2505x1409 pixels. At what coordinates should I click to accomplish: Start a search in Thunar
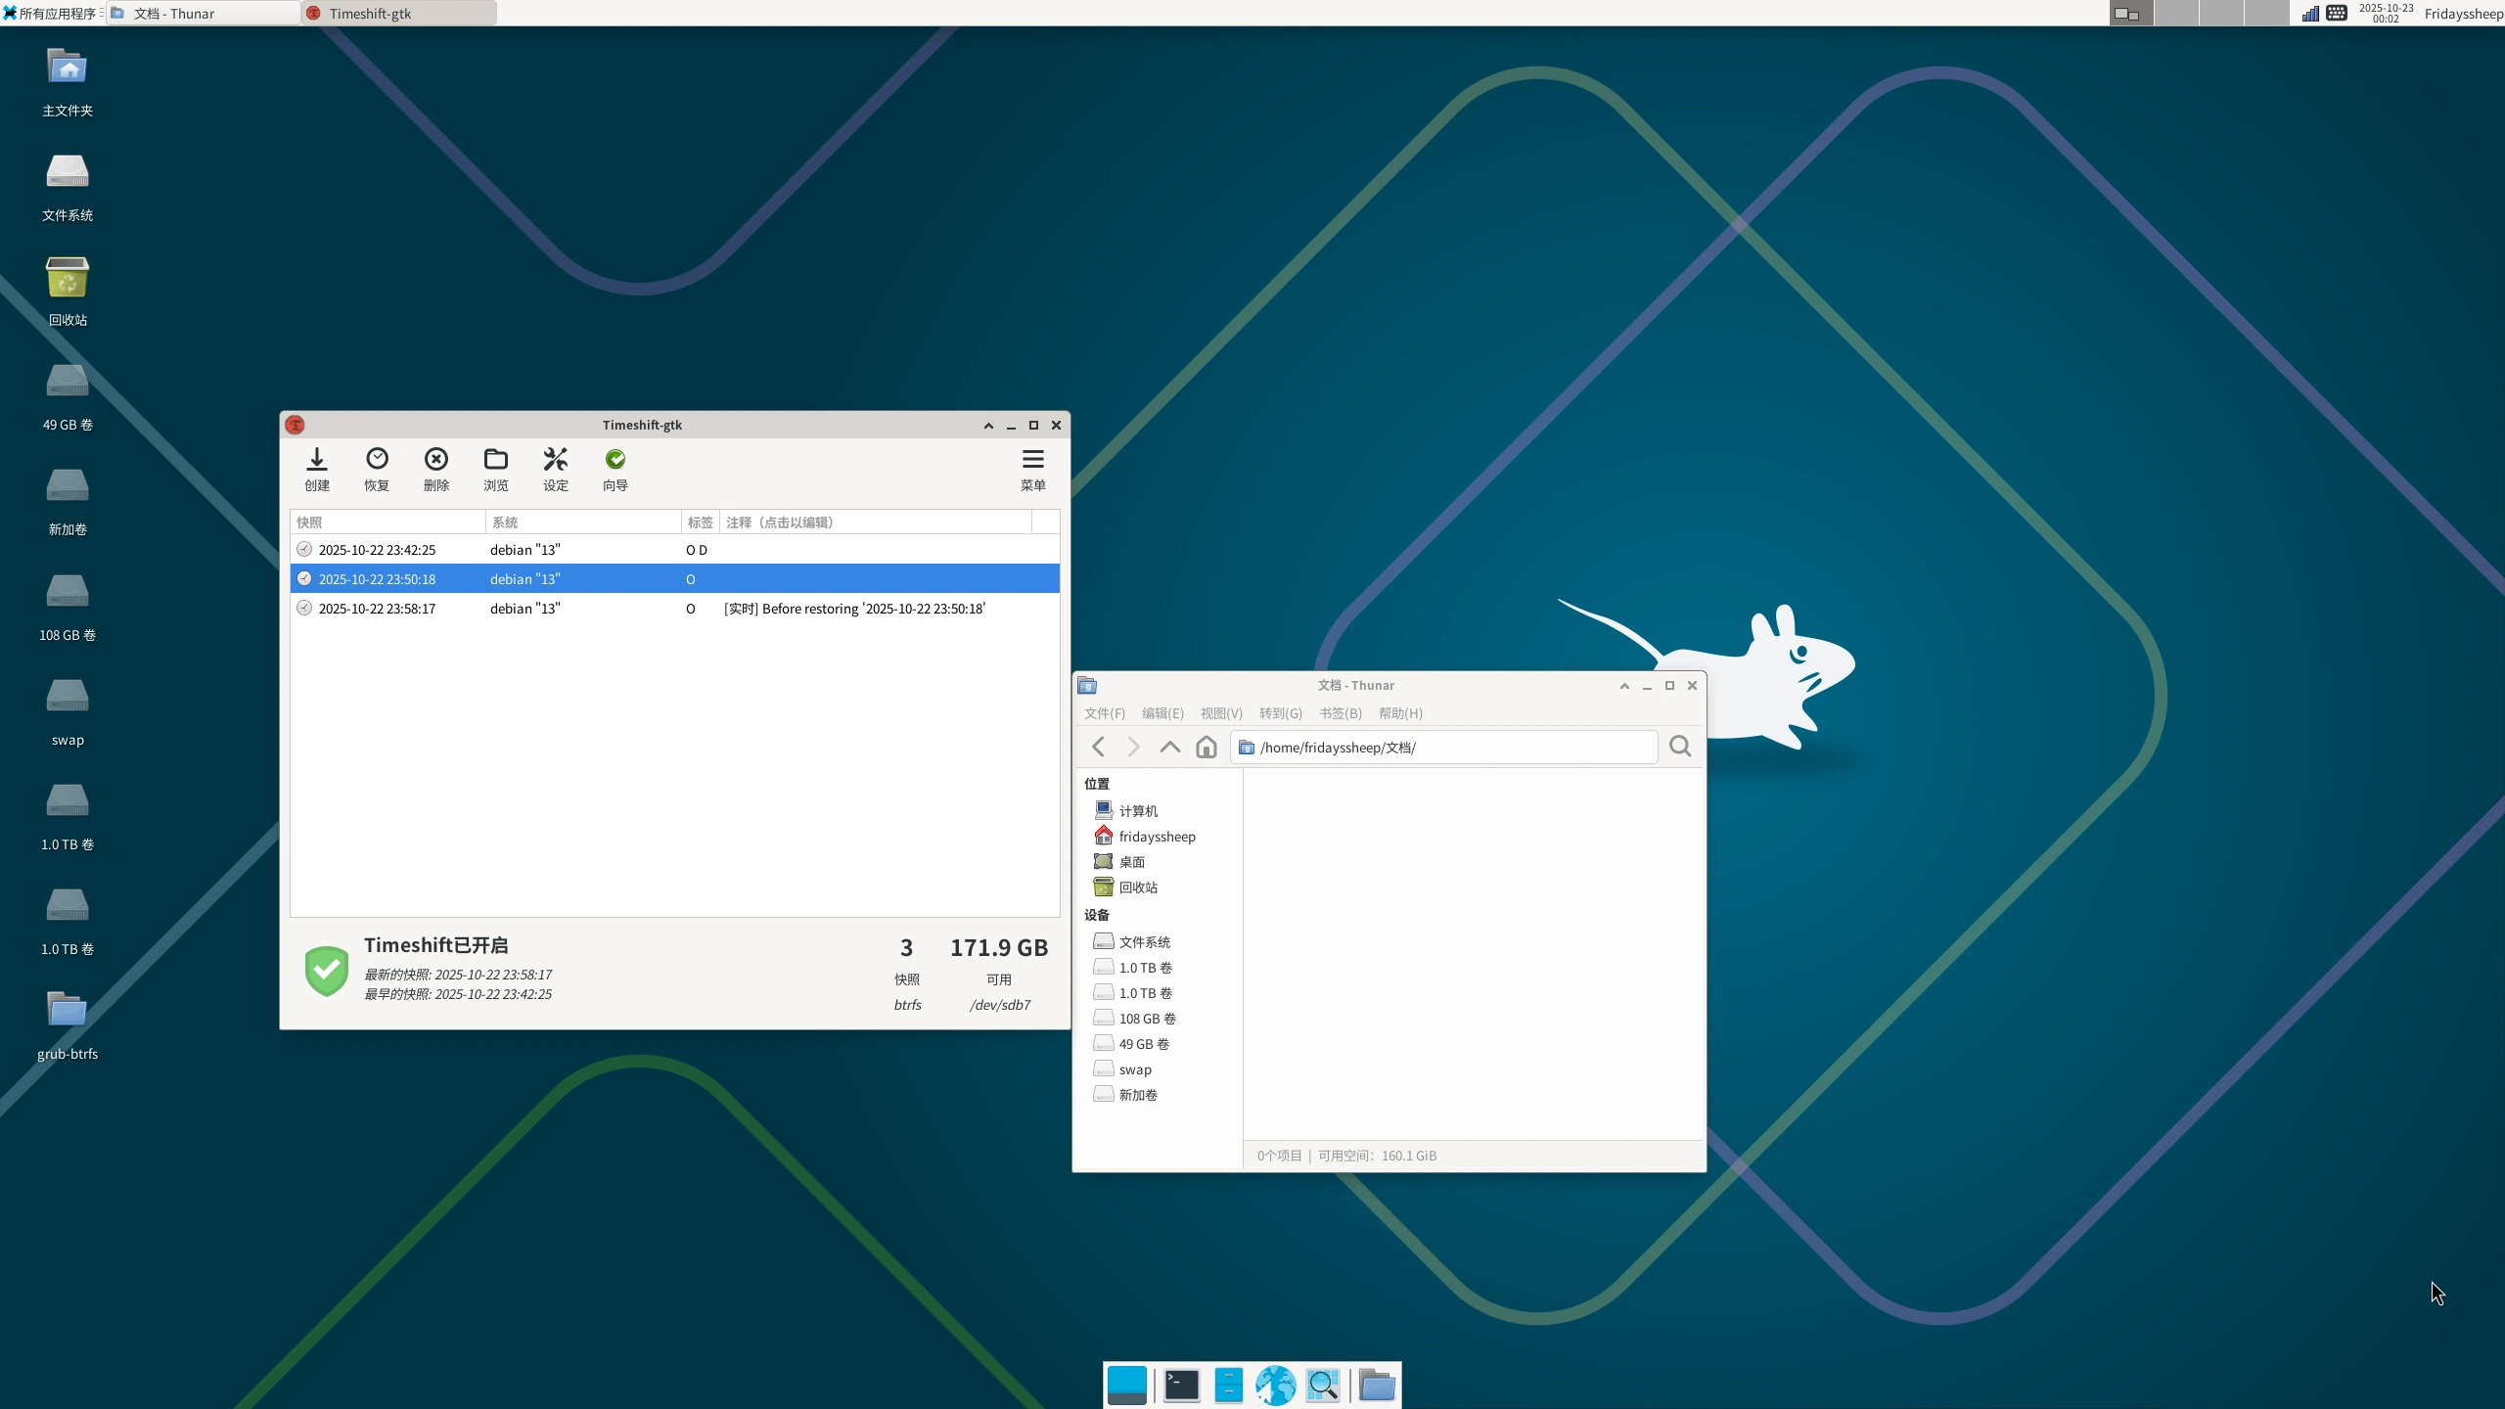1680,747
